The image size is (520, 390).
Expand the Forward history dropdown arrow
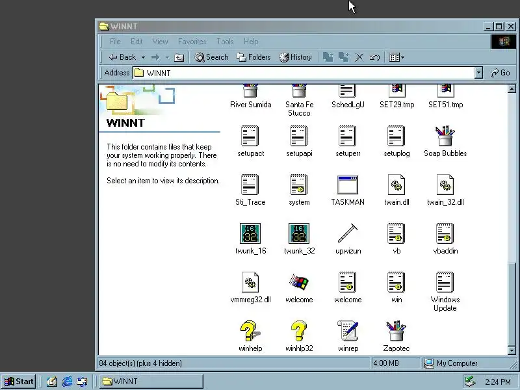[167, 57]
